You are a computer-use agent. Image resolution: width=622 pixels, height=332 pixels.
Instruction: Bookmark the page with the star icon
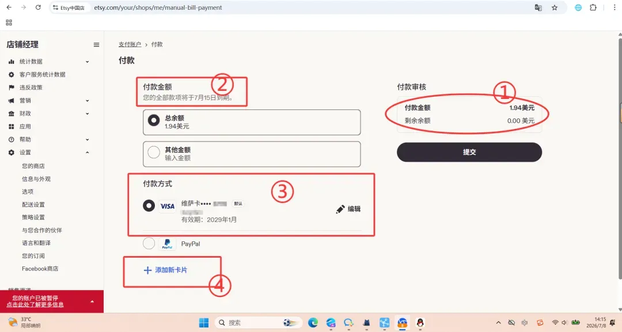pos(555,7)
